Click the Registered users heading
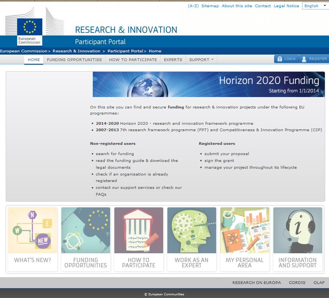Viewport: 329px width, 298px height. pos(217,144)
